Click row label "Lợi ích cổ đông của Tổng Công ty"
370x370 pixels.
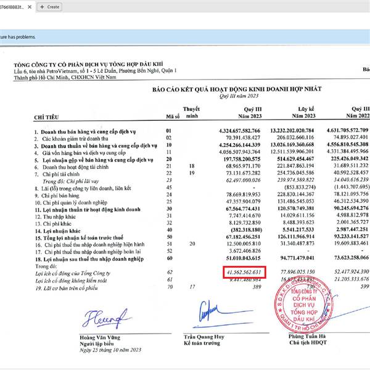click(x=73, y=273)
